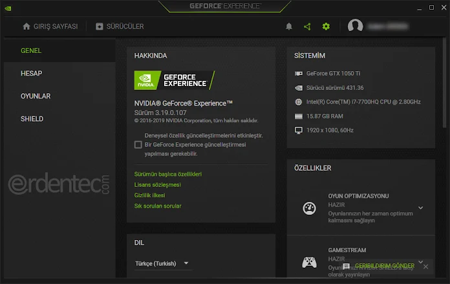This screenshot has height=284, width=450.
Task: Expand the Oyun Optimizasyonu feature chevron
Action: point(420,208)
